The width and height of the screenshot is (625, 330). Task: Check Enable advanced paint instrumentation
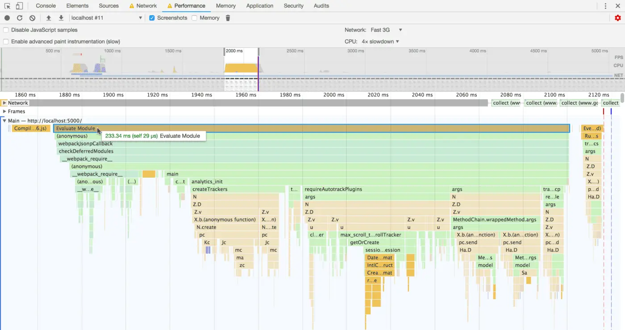coord(6,41)
